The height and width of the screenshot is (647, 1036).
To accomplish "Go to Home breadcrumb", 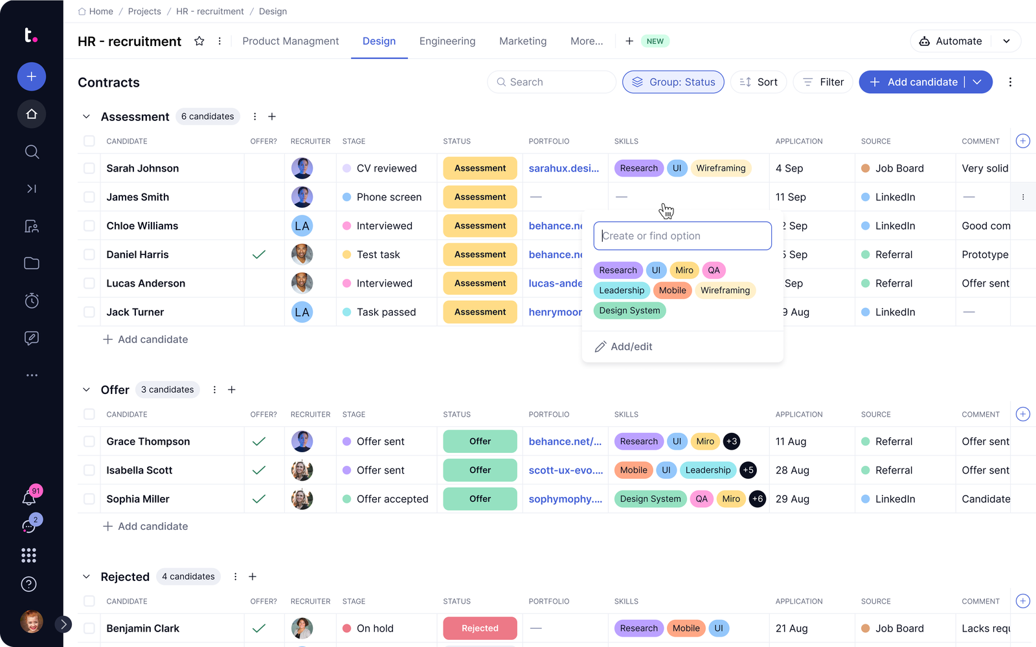I will tap(96, 12).
